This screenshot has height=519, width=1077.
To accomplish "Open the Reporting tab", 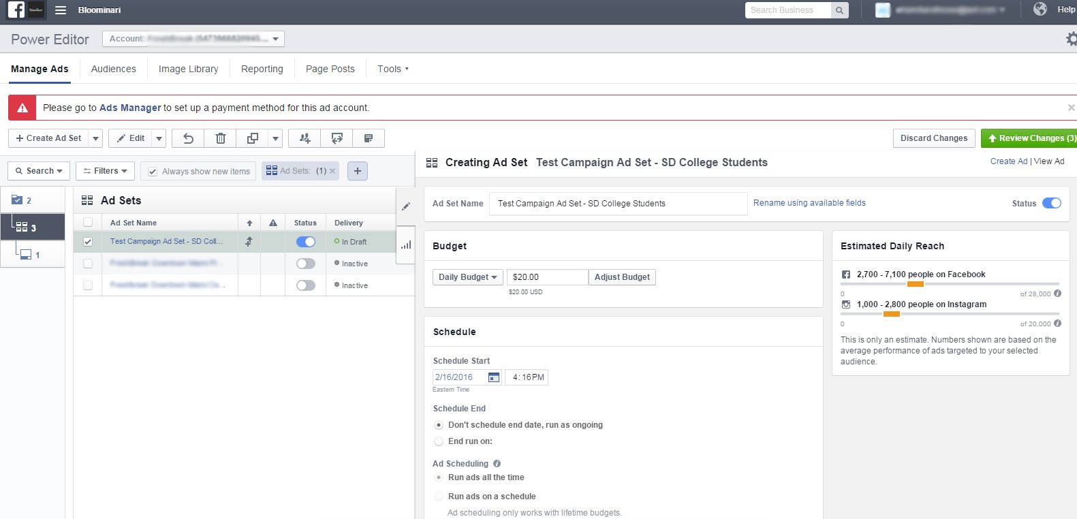I will [x=262, y=69].
